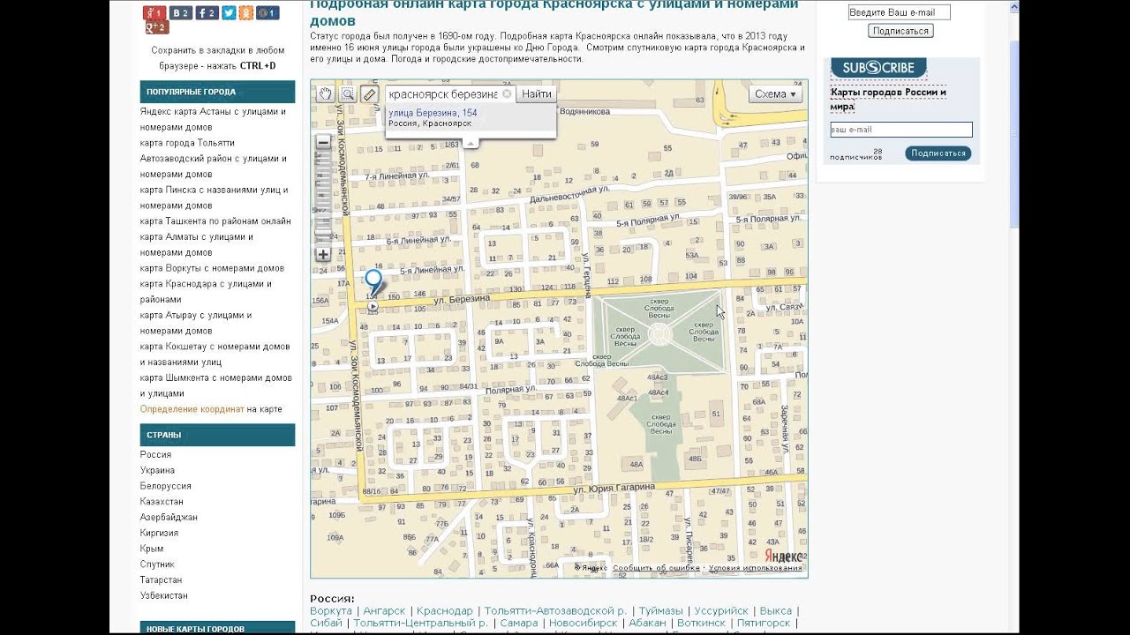
Task: Open the Уссурийск city link
Action: [721, 611]
